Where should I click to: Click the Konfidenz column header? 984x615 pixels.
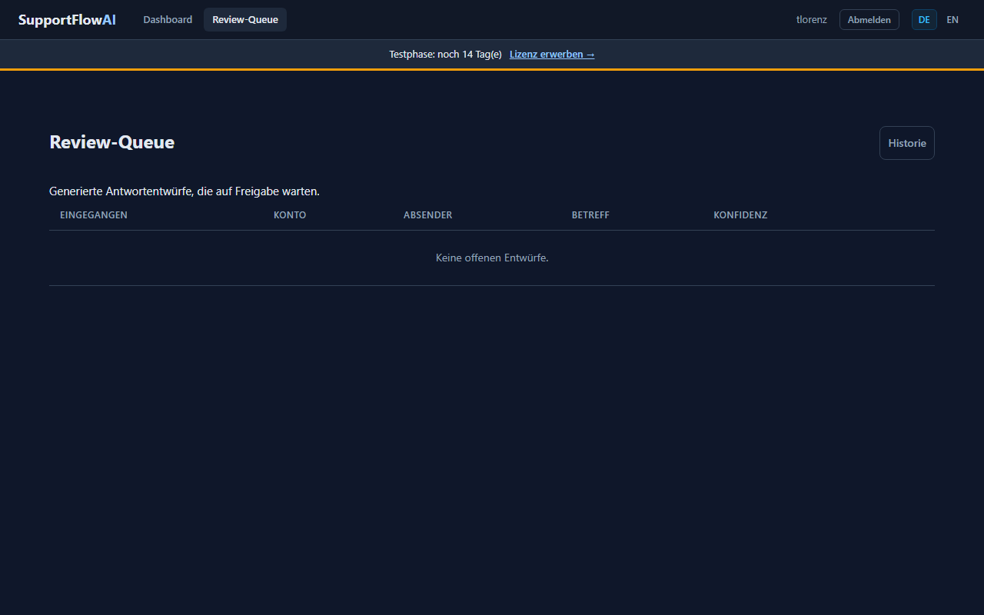[740, 215]
